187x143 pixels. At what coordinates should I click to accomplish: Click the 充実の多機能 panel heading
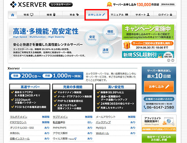click(x=73, y=87)
